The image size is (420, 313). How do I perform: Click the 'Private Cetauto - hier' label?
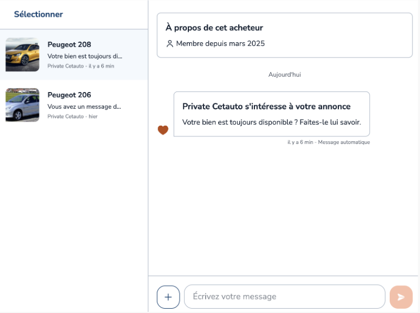point(73,116)
